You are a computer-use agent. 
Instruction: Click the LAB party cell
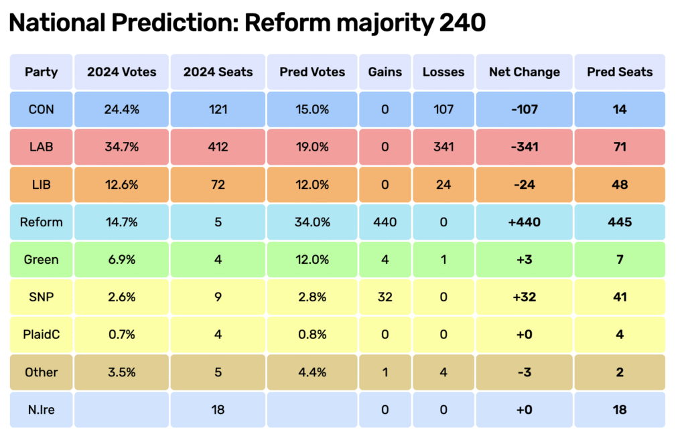pyautogui.click(x=42, y=147)
